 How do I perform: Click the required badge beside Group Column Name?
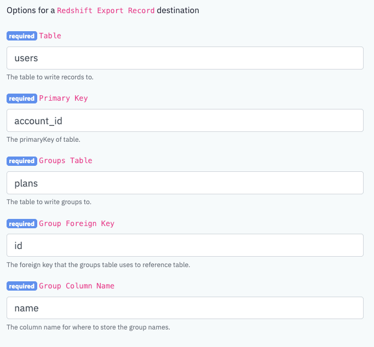pos(22,286)
